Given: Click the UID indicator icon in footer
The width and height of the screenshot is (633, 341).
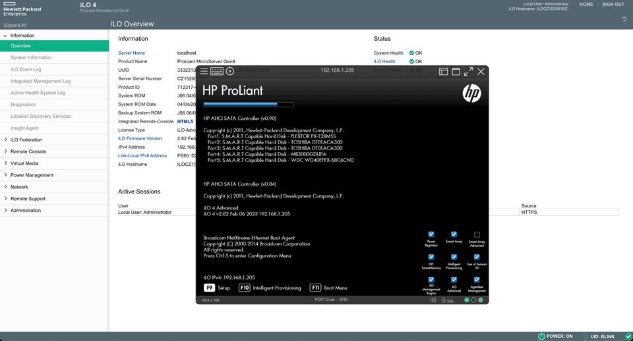Looking at the screenshot, I should [x=585, y=336].
